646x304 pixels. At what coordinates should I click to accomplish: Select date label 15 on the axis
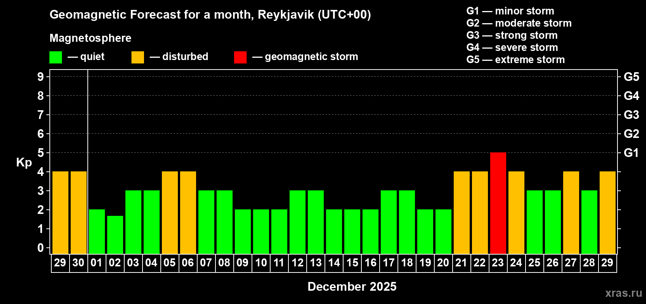[x=352, y=263]
